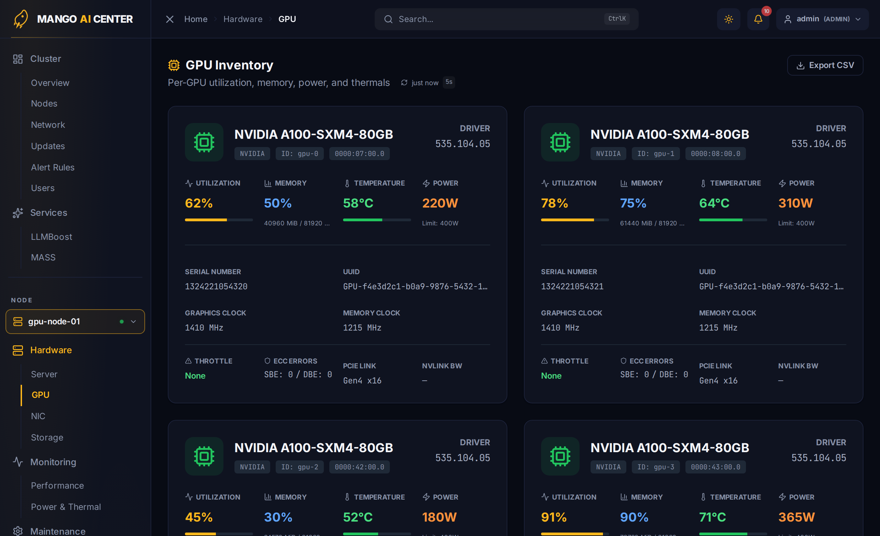
Task: Click the ID: gpu-2 tag
Action: click(299, 467)
